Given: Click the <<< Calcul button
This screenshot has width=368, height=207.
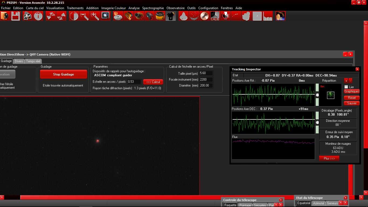Looking at the screenshot, I should click(153, 82).
